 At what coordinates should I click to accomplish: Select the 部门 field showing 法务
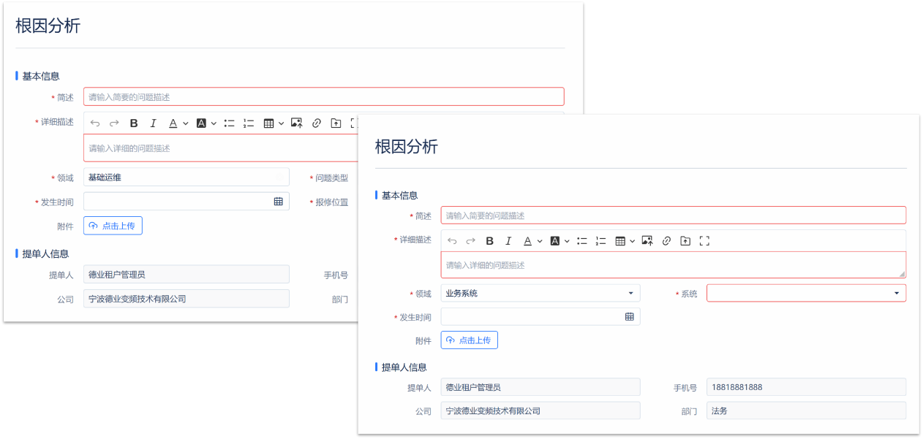click(806, 411)
